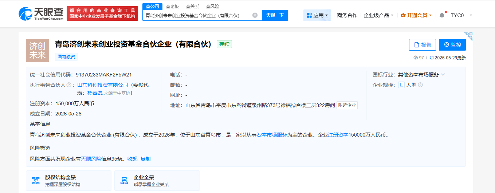
Task: Click the 复制 link
Action: coord(145,159)
